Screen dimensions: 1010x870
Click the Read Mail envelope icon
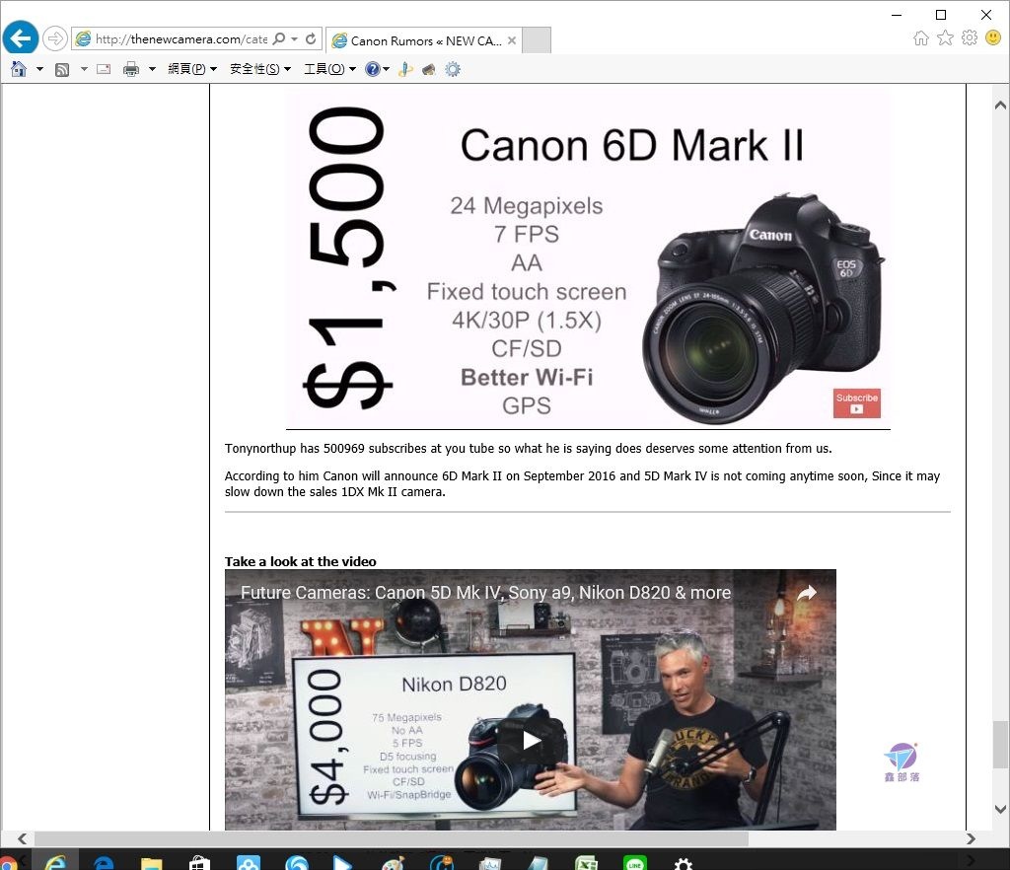click(x=104, y=69)
